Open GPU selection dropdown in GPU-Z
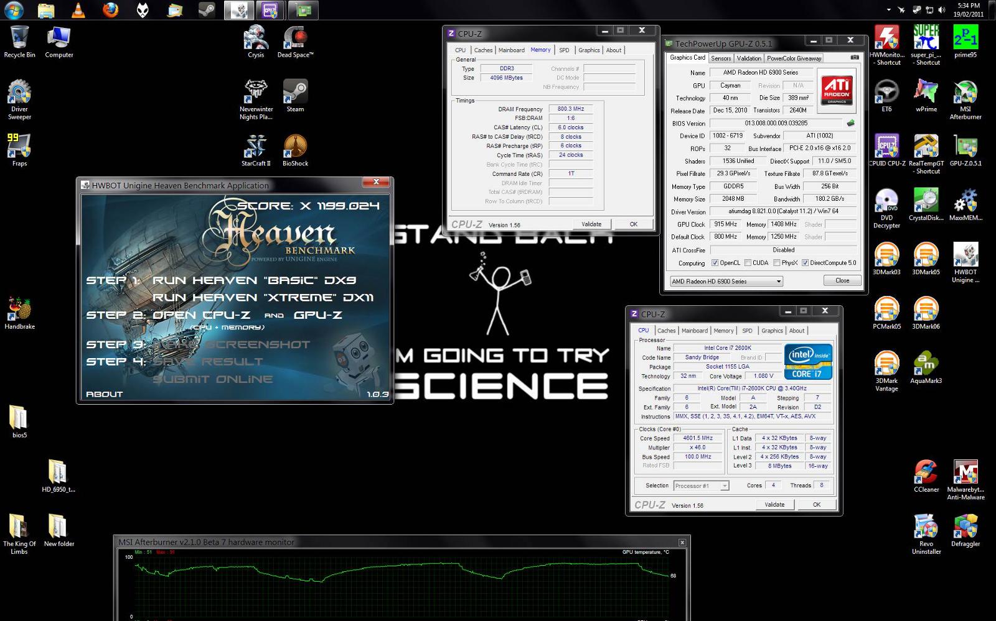 (x=726, y=281)
